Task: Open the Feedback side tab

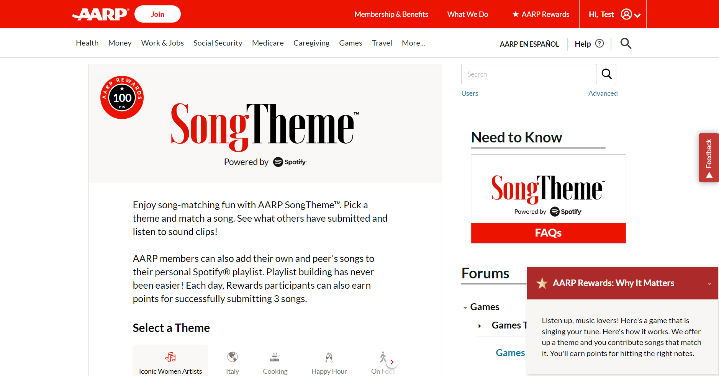Action: click(x=709, y=158)
